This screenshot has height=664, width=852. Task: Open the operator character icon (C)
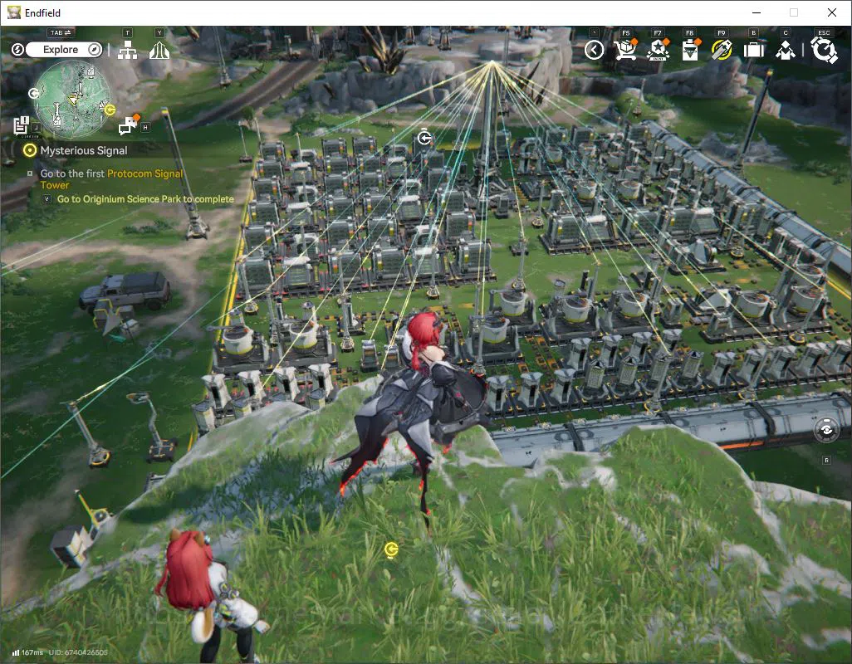[786, 50]
